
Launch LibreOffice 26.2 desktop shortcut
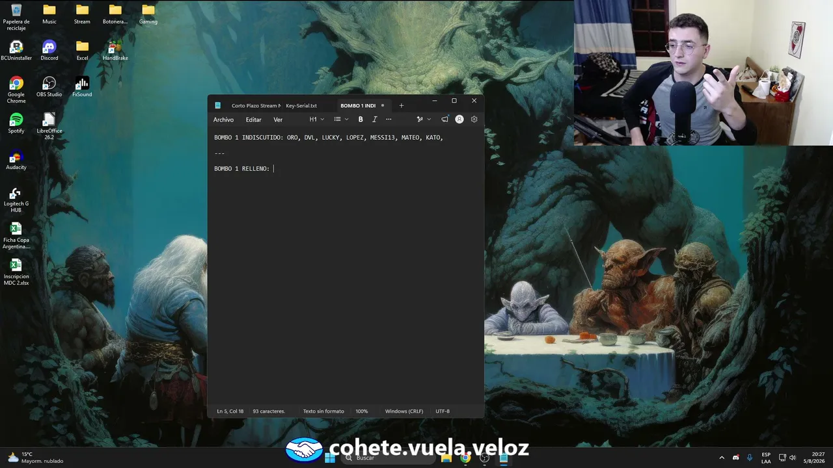pos(49,126)
